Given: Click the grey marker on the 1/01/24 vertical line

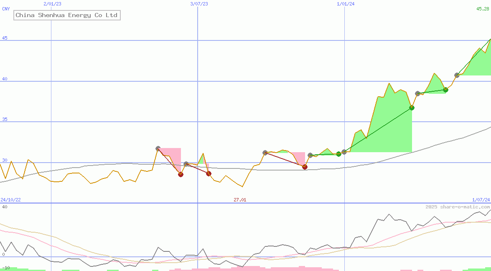Looking at the screenshot, I should (x=344, y=152).
